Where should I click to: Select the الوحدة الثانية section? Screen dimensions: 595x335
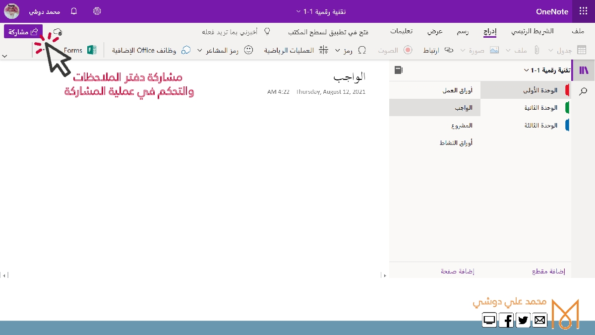coord(541,108)
